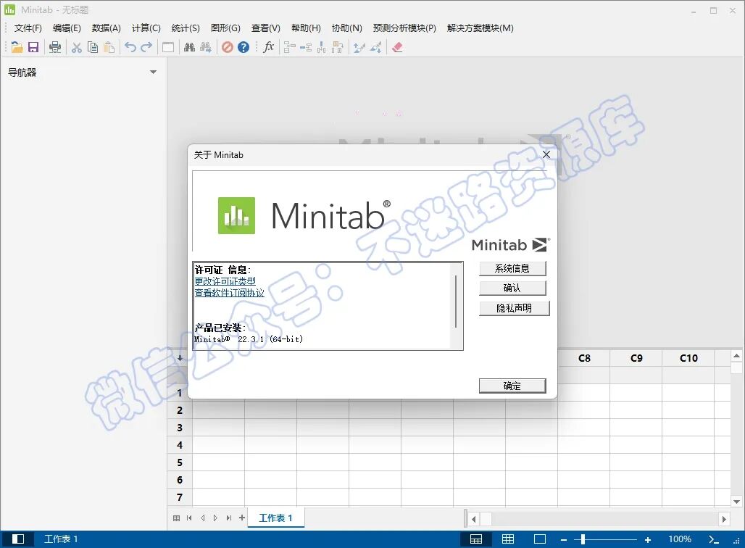Switch to data grid only view icon

[508, 539]
